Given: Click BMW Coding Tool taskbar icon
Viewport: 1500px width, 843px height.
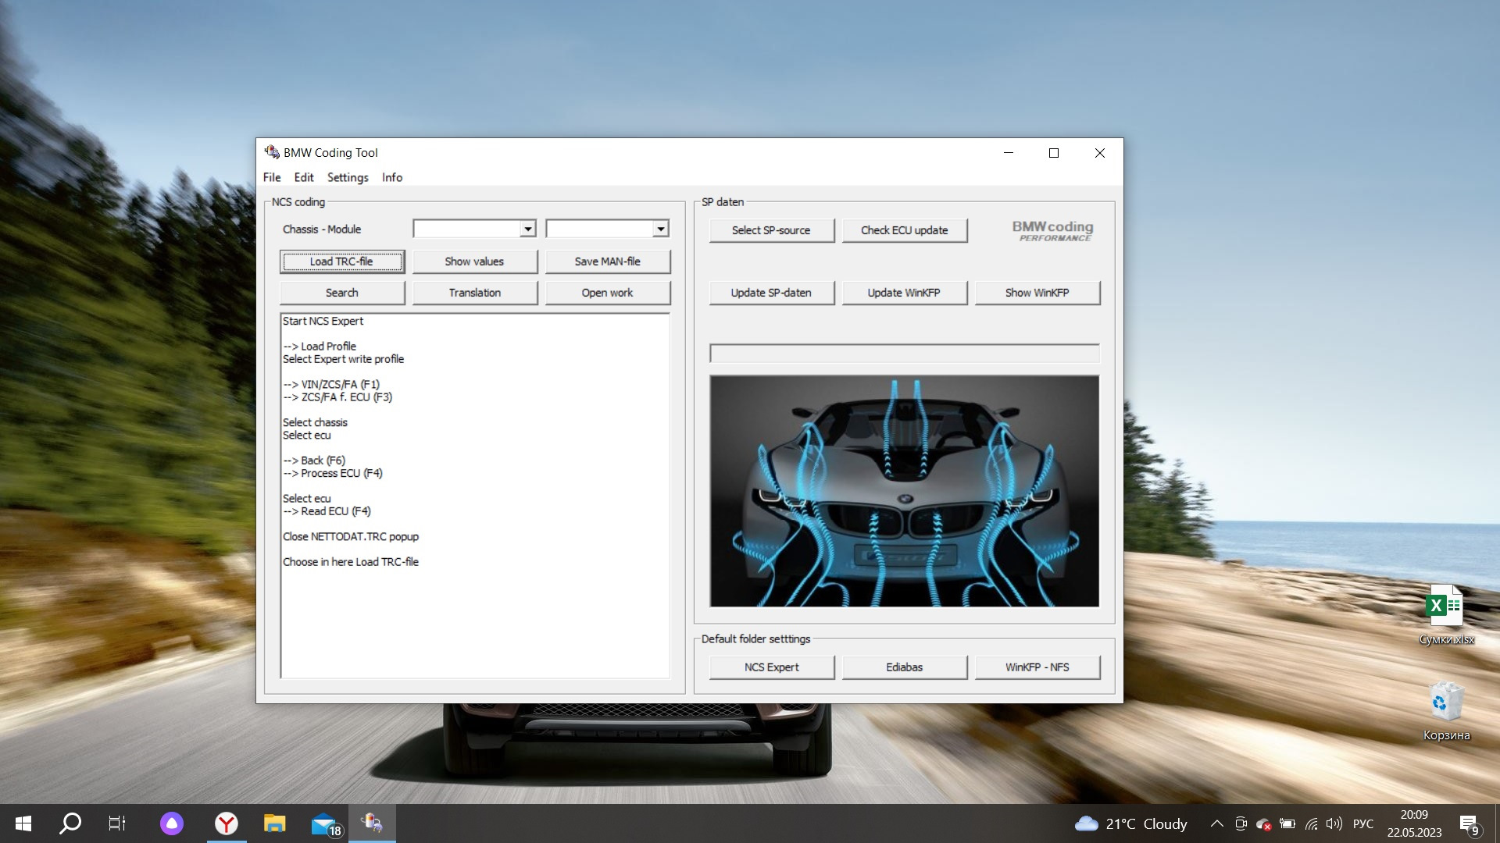Looking at the screenshot, I should click(x=372, y=823).
